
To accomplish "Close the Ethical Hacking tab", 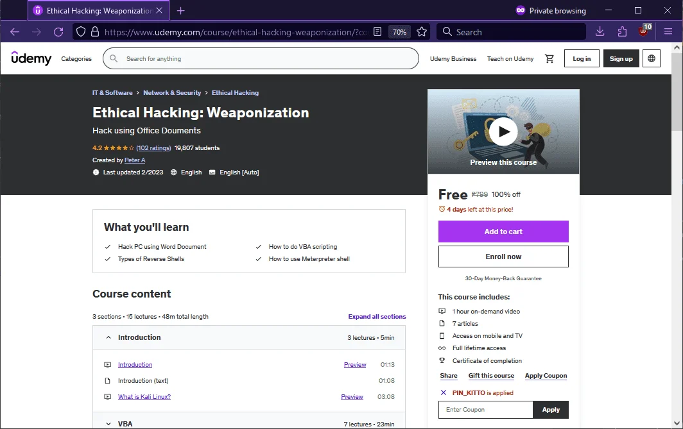I will click(x=159, y=10).
